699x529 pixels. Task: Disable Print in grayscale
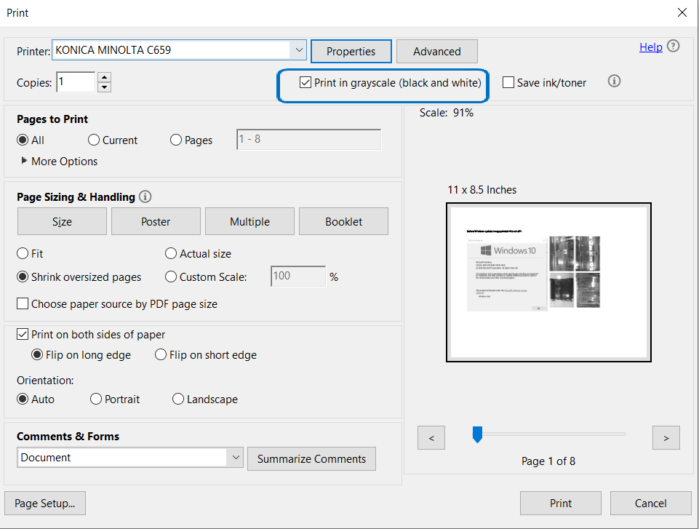click(x=305, y=82)
